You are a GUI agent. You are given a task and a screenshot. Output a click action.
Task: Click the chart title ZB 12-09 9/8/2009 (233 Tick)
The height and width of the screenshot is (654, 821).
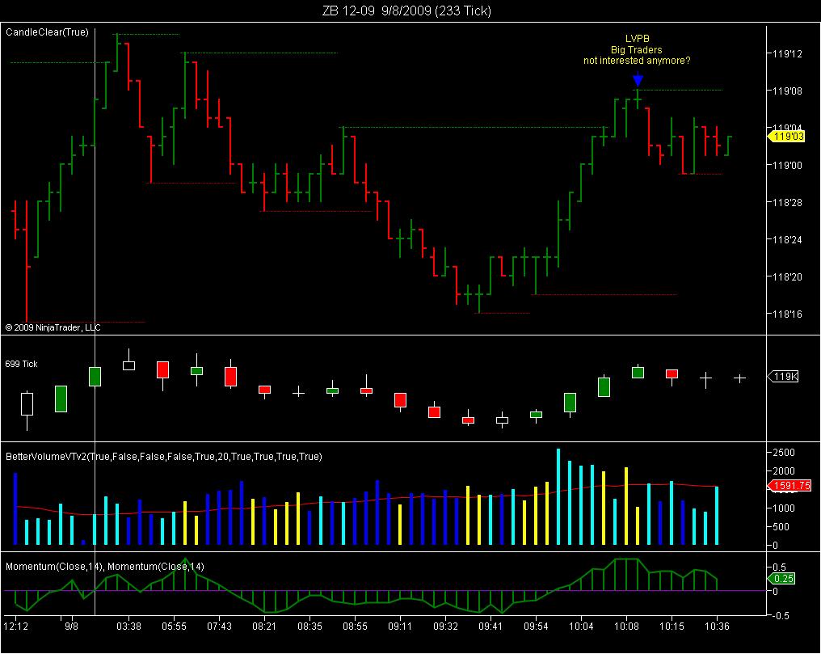click(x=406, y=11)
